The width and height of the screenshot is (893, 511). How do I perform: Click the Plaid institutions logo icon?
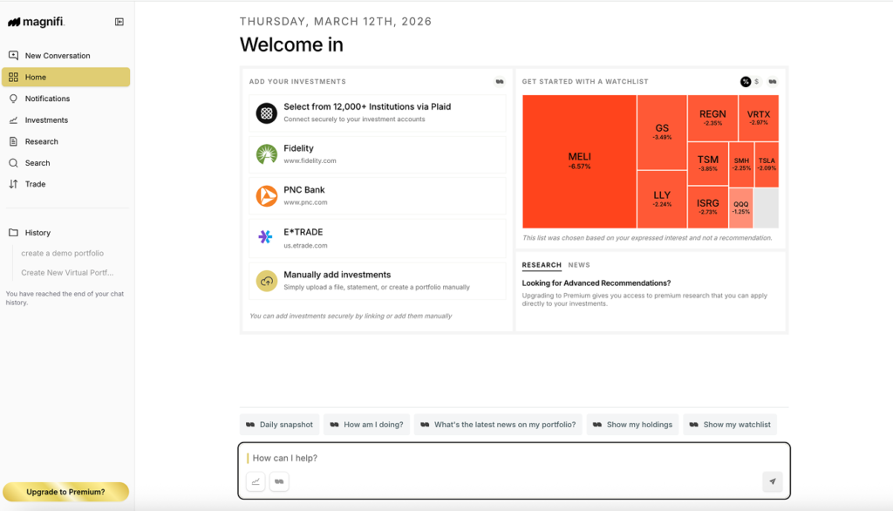(x=266, y=113)
